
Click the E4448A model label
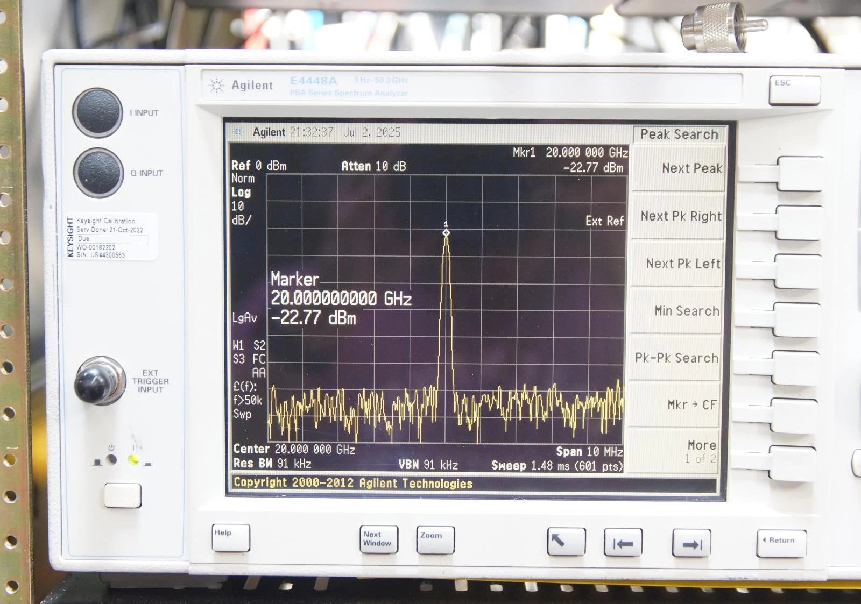313,81
